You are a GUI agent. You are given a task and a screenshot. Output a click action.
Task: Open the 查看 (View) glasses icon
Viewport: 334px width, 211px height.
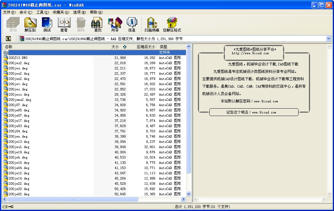point(64,24)
